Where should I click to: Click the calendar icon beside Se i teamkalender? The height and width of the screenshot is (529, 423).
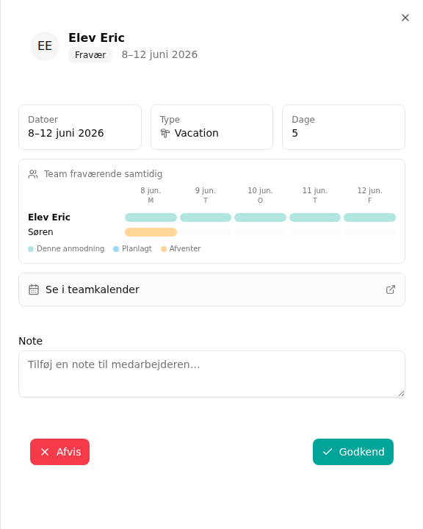pos(34,289)
